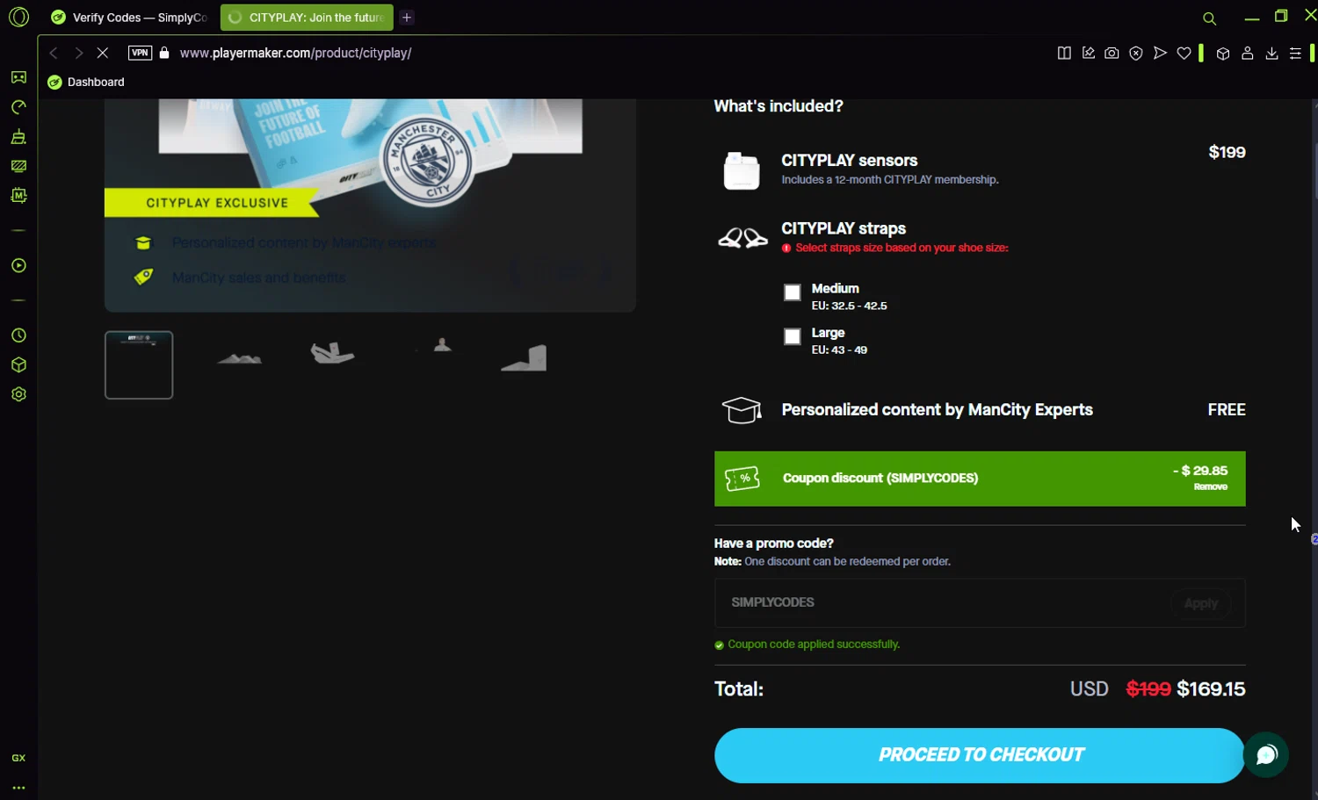
Task: Remove the SIMPLYCODES coupon discount
Action: tap(1210, 486)
